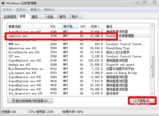Select the explorer.exe process row
The image size is (159, 116).
tap(78, 36)
